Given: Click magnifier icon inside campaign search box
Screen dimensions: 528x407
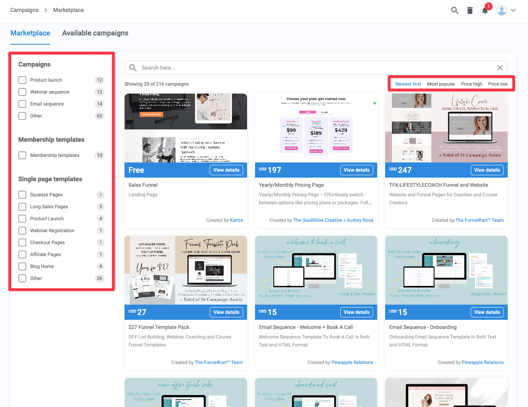Looking at the screenshot, I should pos(133,68).
